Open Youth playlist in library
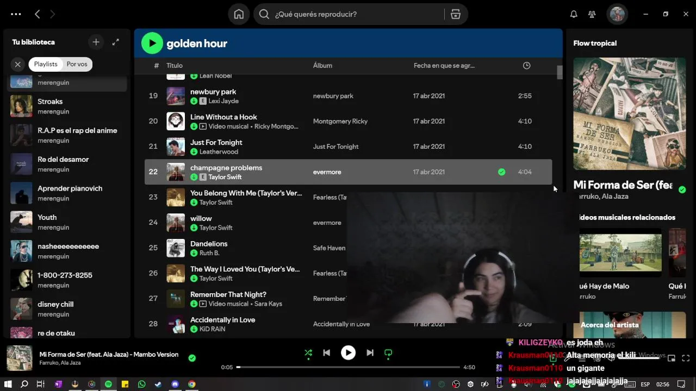Screen dimensions: 696x391 click(x=68, y=222)
